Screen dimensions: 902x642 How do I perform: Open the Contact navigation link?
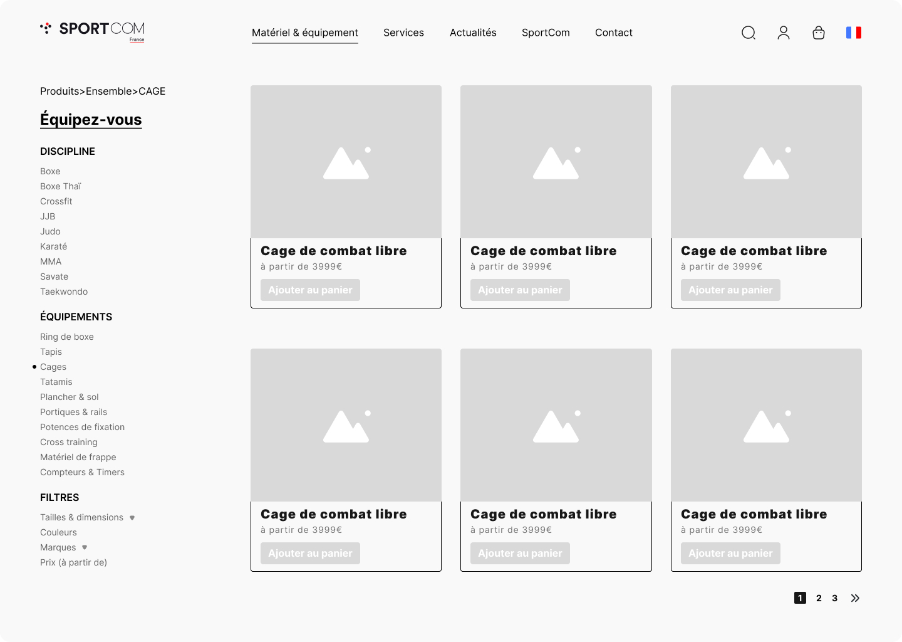[x=613, y=33]
